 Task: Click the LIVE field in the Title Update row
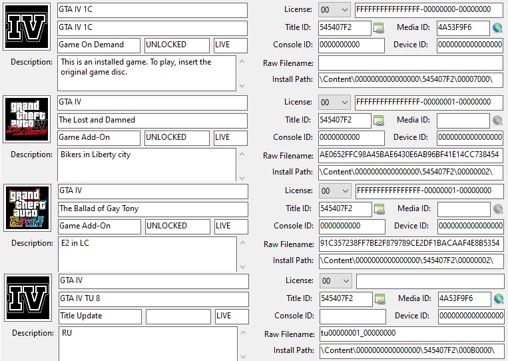(x=232, y=316)
